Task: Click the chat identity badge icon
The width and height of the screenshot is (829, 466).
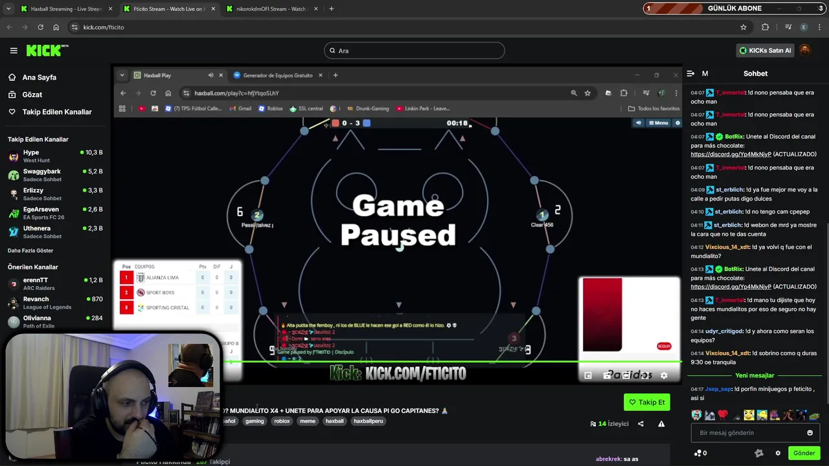Action: click(759, 453)
